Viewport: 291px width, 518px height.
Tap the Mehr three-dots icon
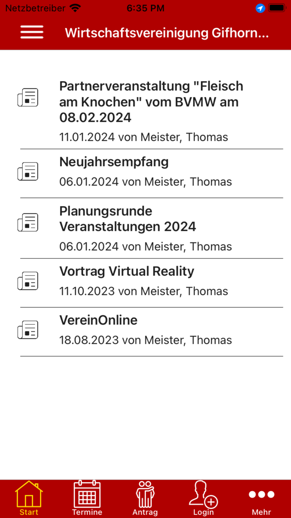(261, 495)
